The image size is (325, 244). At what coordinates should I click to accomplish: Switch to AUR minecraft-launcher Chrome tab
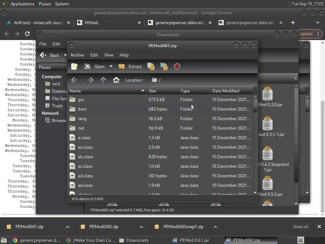[38, 23]
